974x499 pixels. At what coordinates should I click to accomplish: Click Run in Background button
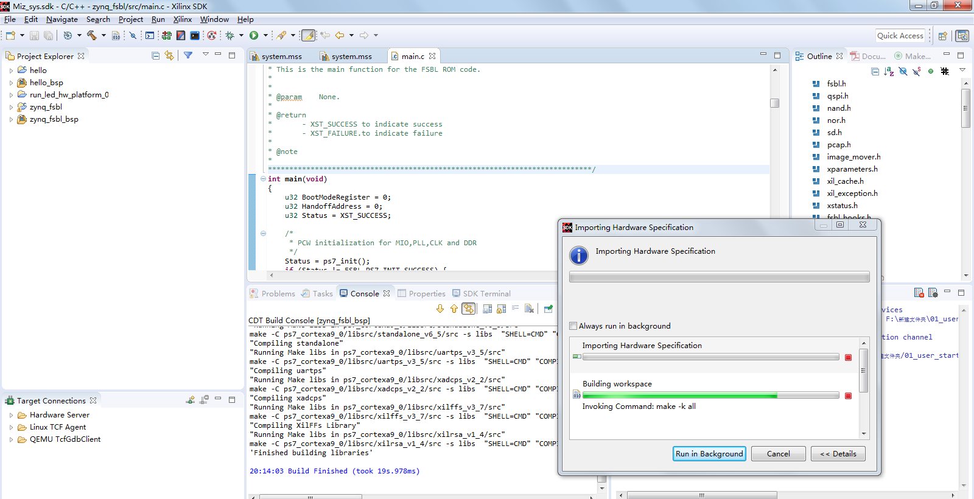click(709, 453)
